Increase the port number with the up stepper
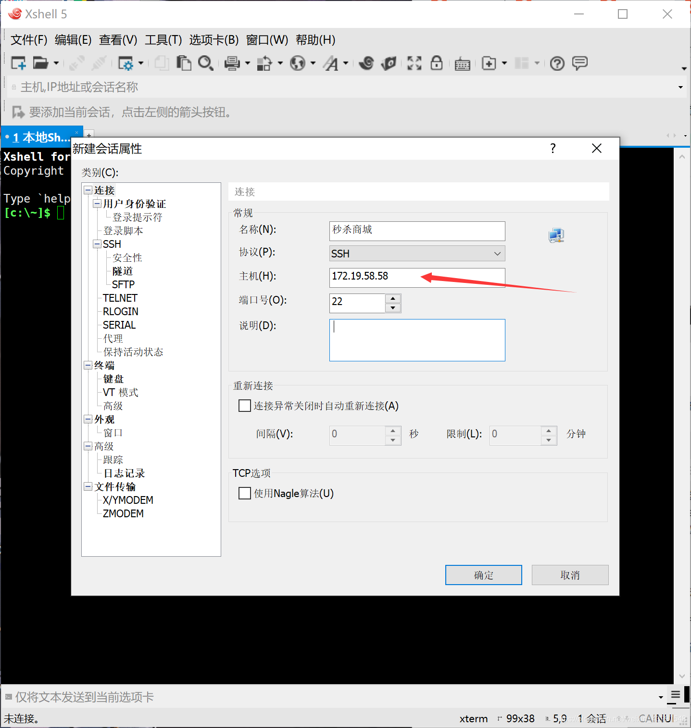691x728 pixels. click(x=393, y=299)
